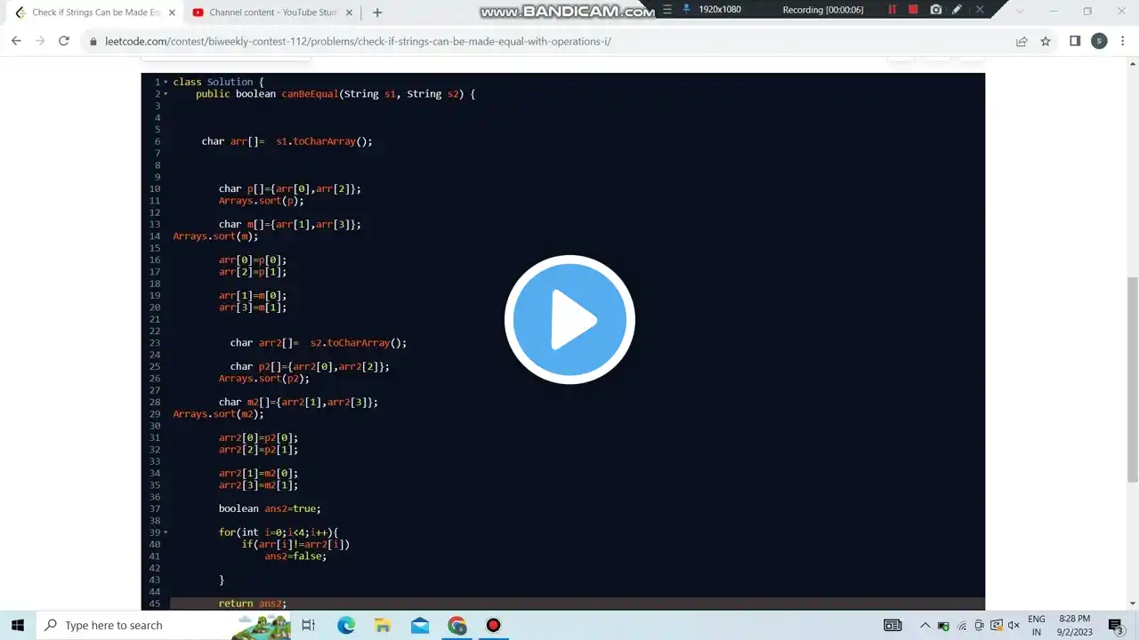
Task: Click the 'arr2[3]=m2[1];' line
Action: click(258, 485)
